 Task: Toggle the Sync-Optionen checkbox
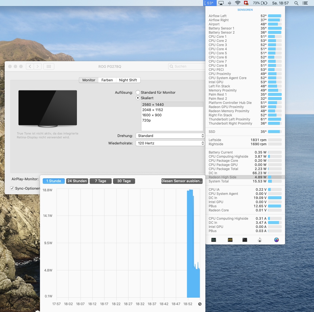pyautogui.click(x=12, y=188)
